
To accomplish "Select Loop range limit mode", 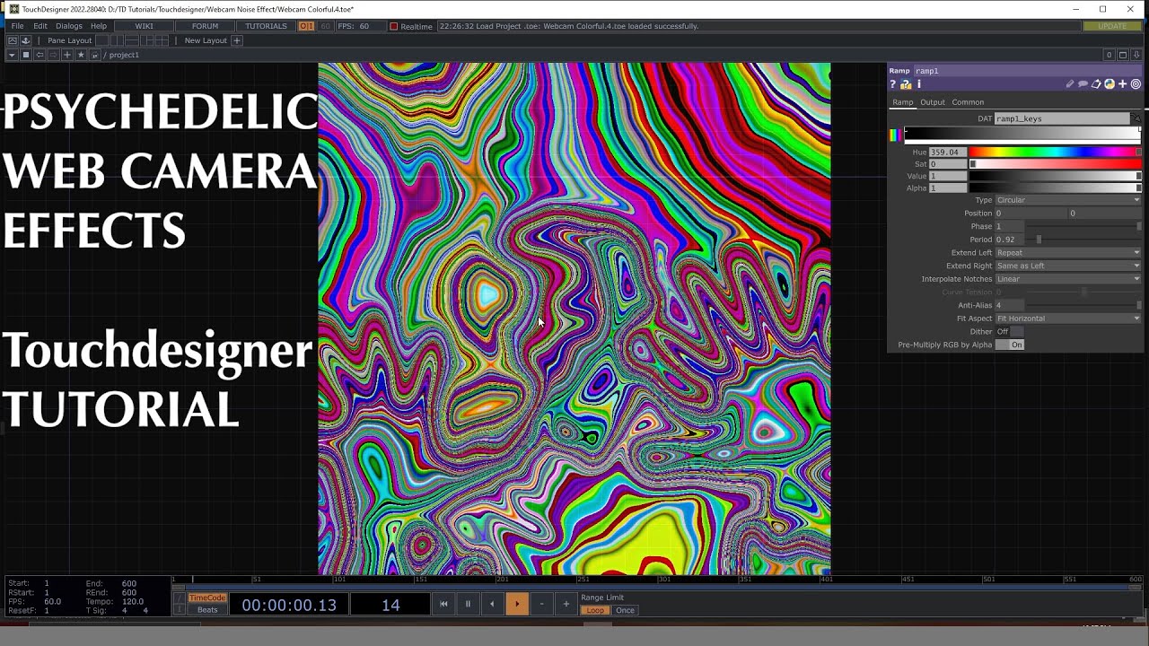I will pyautogui.click(x=595, y=610).
